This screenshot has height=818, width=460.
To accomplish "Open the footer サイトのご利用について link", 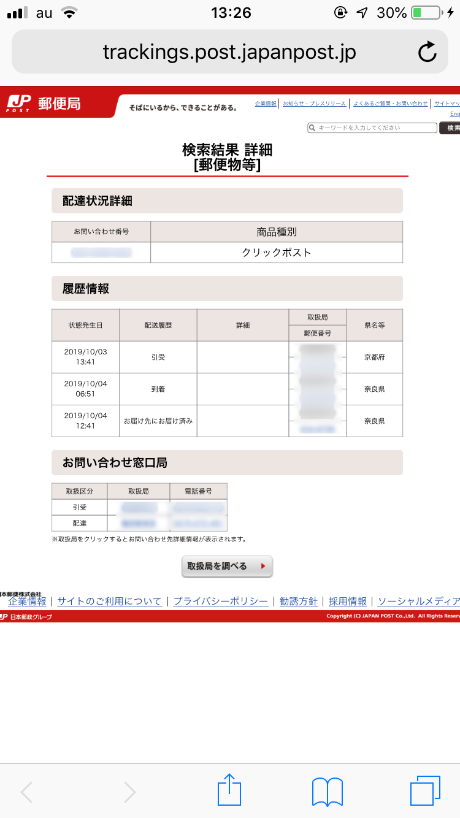I will 109,602.
